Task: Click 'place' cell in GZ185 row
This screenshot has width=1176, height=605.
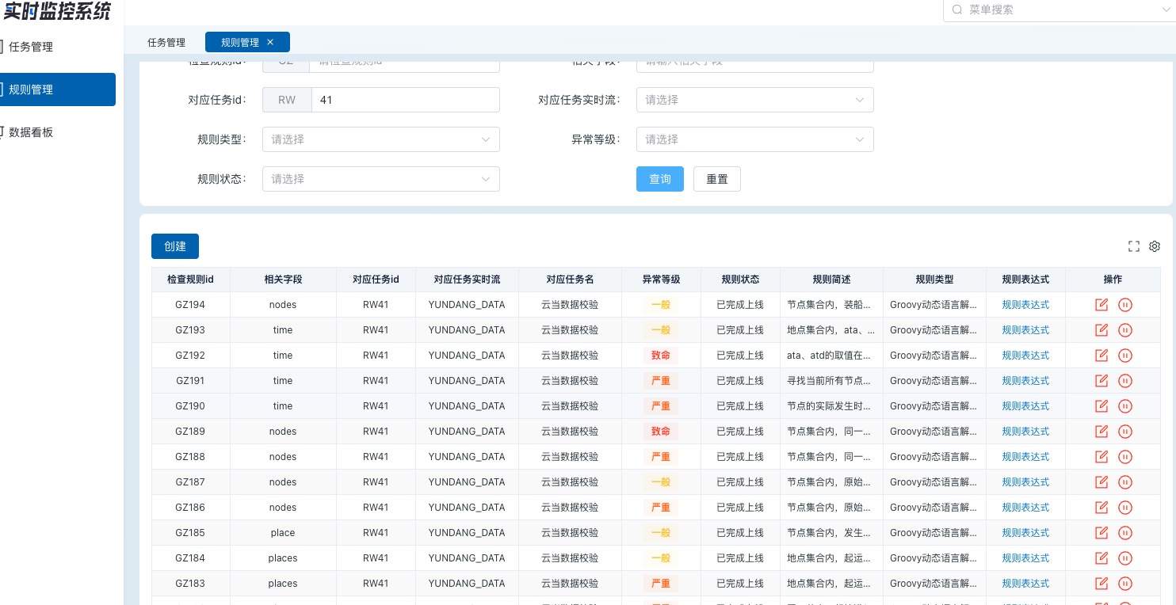Action: pos(283,533)
